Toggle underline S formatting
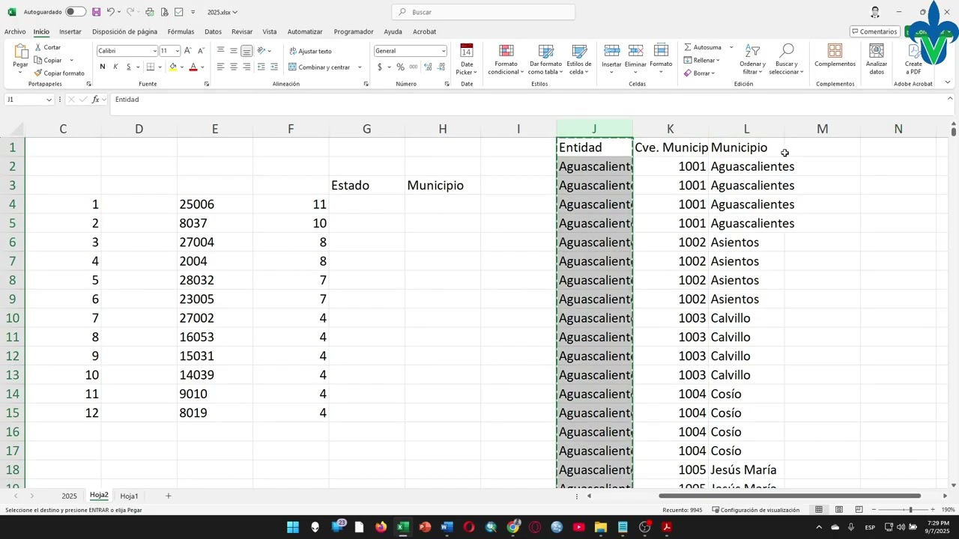 tap(128, 67)
